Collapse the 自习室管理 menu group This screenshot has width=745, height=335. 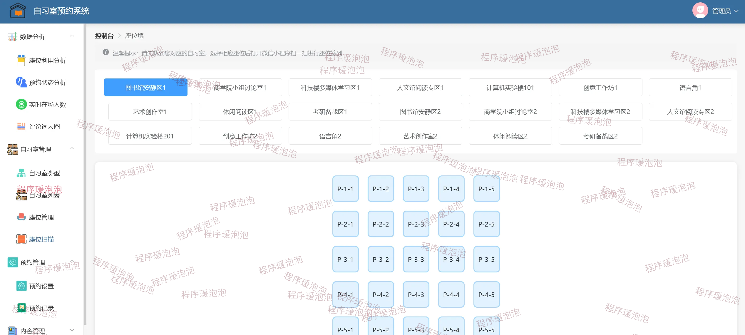tap(72, 149)
